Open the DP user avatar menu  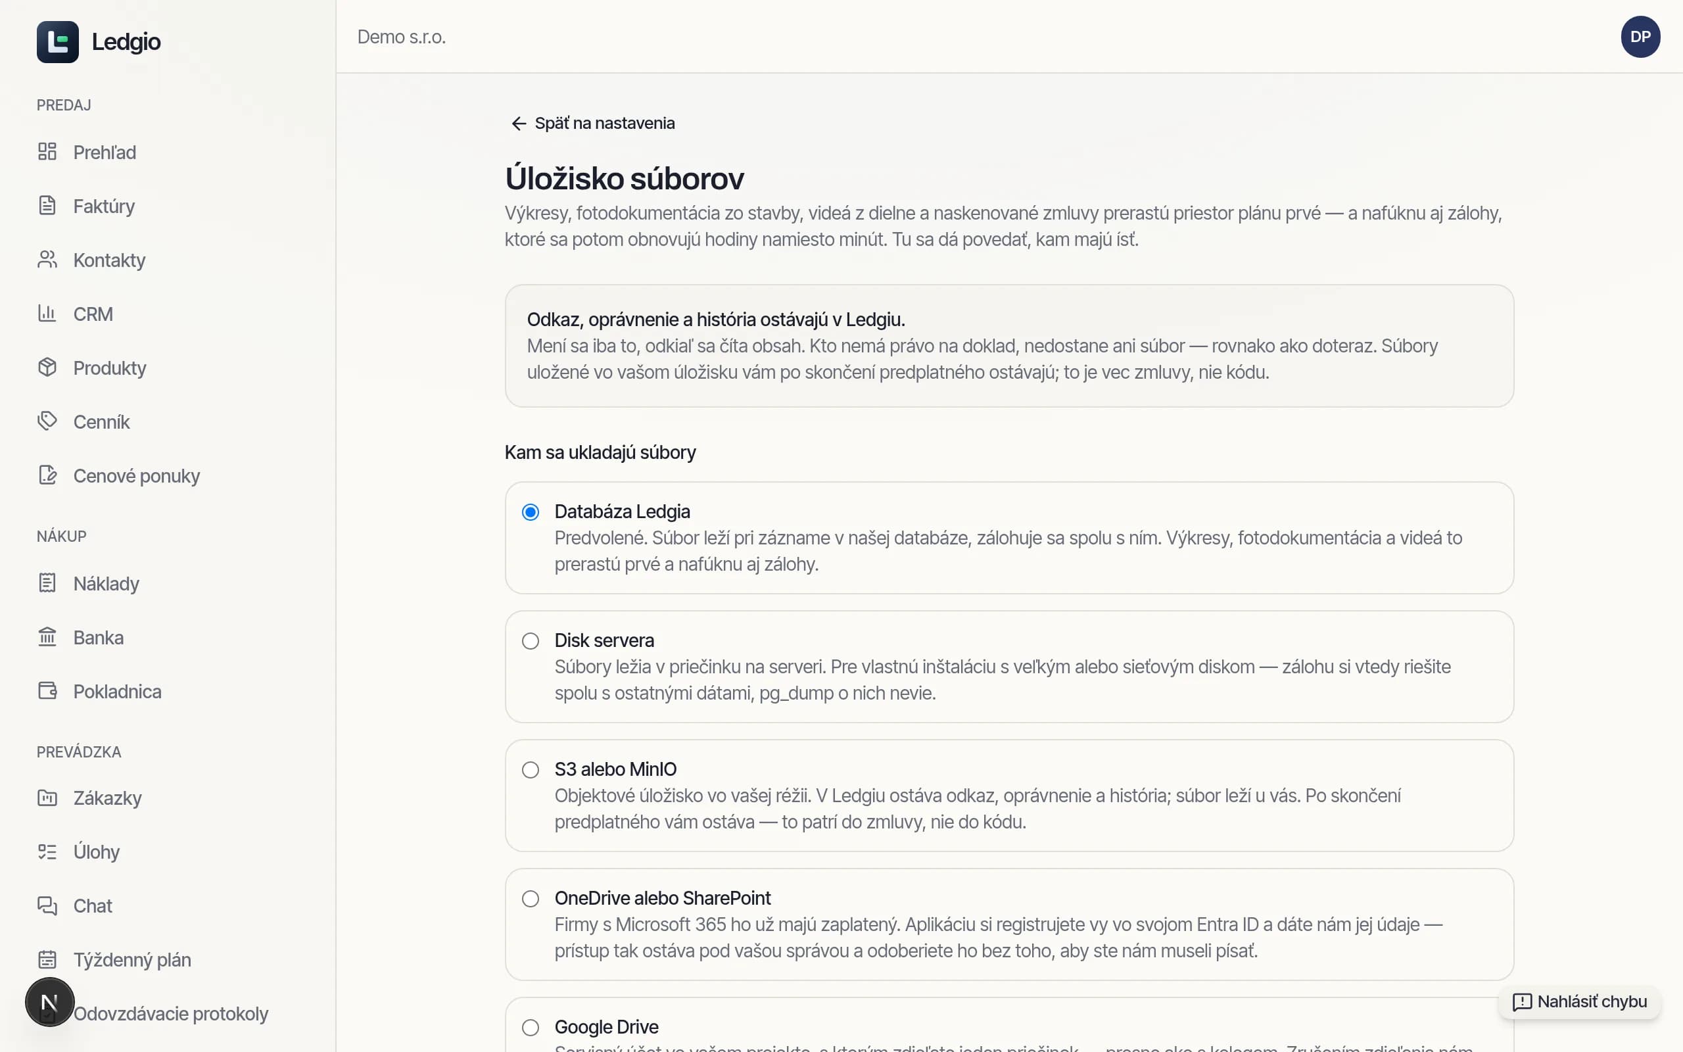click(x=1640, y=37)
